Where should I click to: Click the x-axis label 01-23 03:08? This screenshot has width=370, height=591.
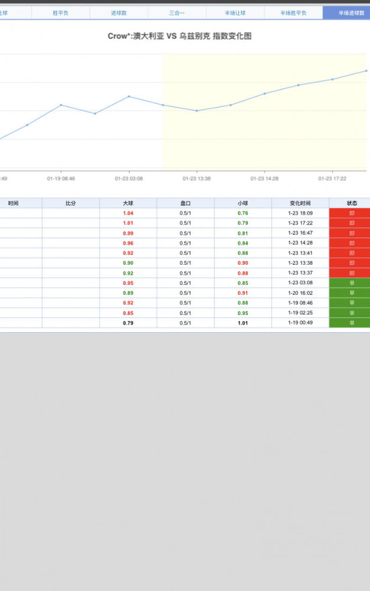tap(129, 178)
